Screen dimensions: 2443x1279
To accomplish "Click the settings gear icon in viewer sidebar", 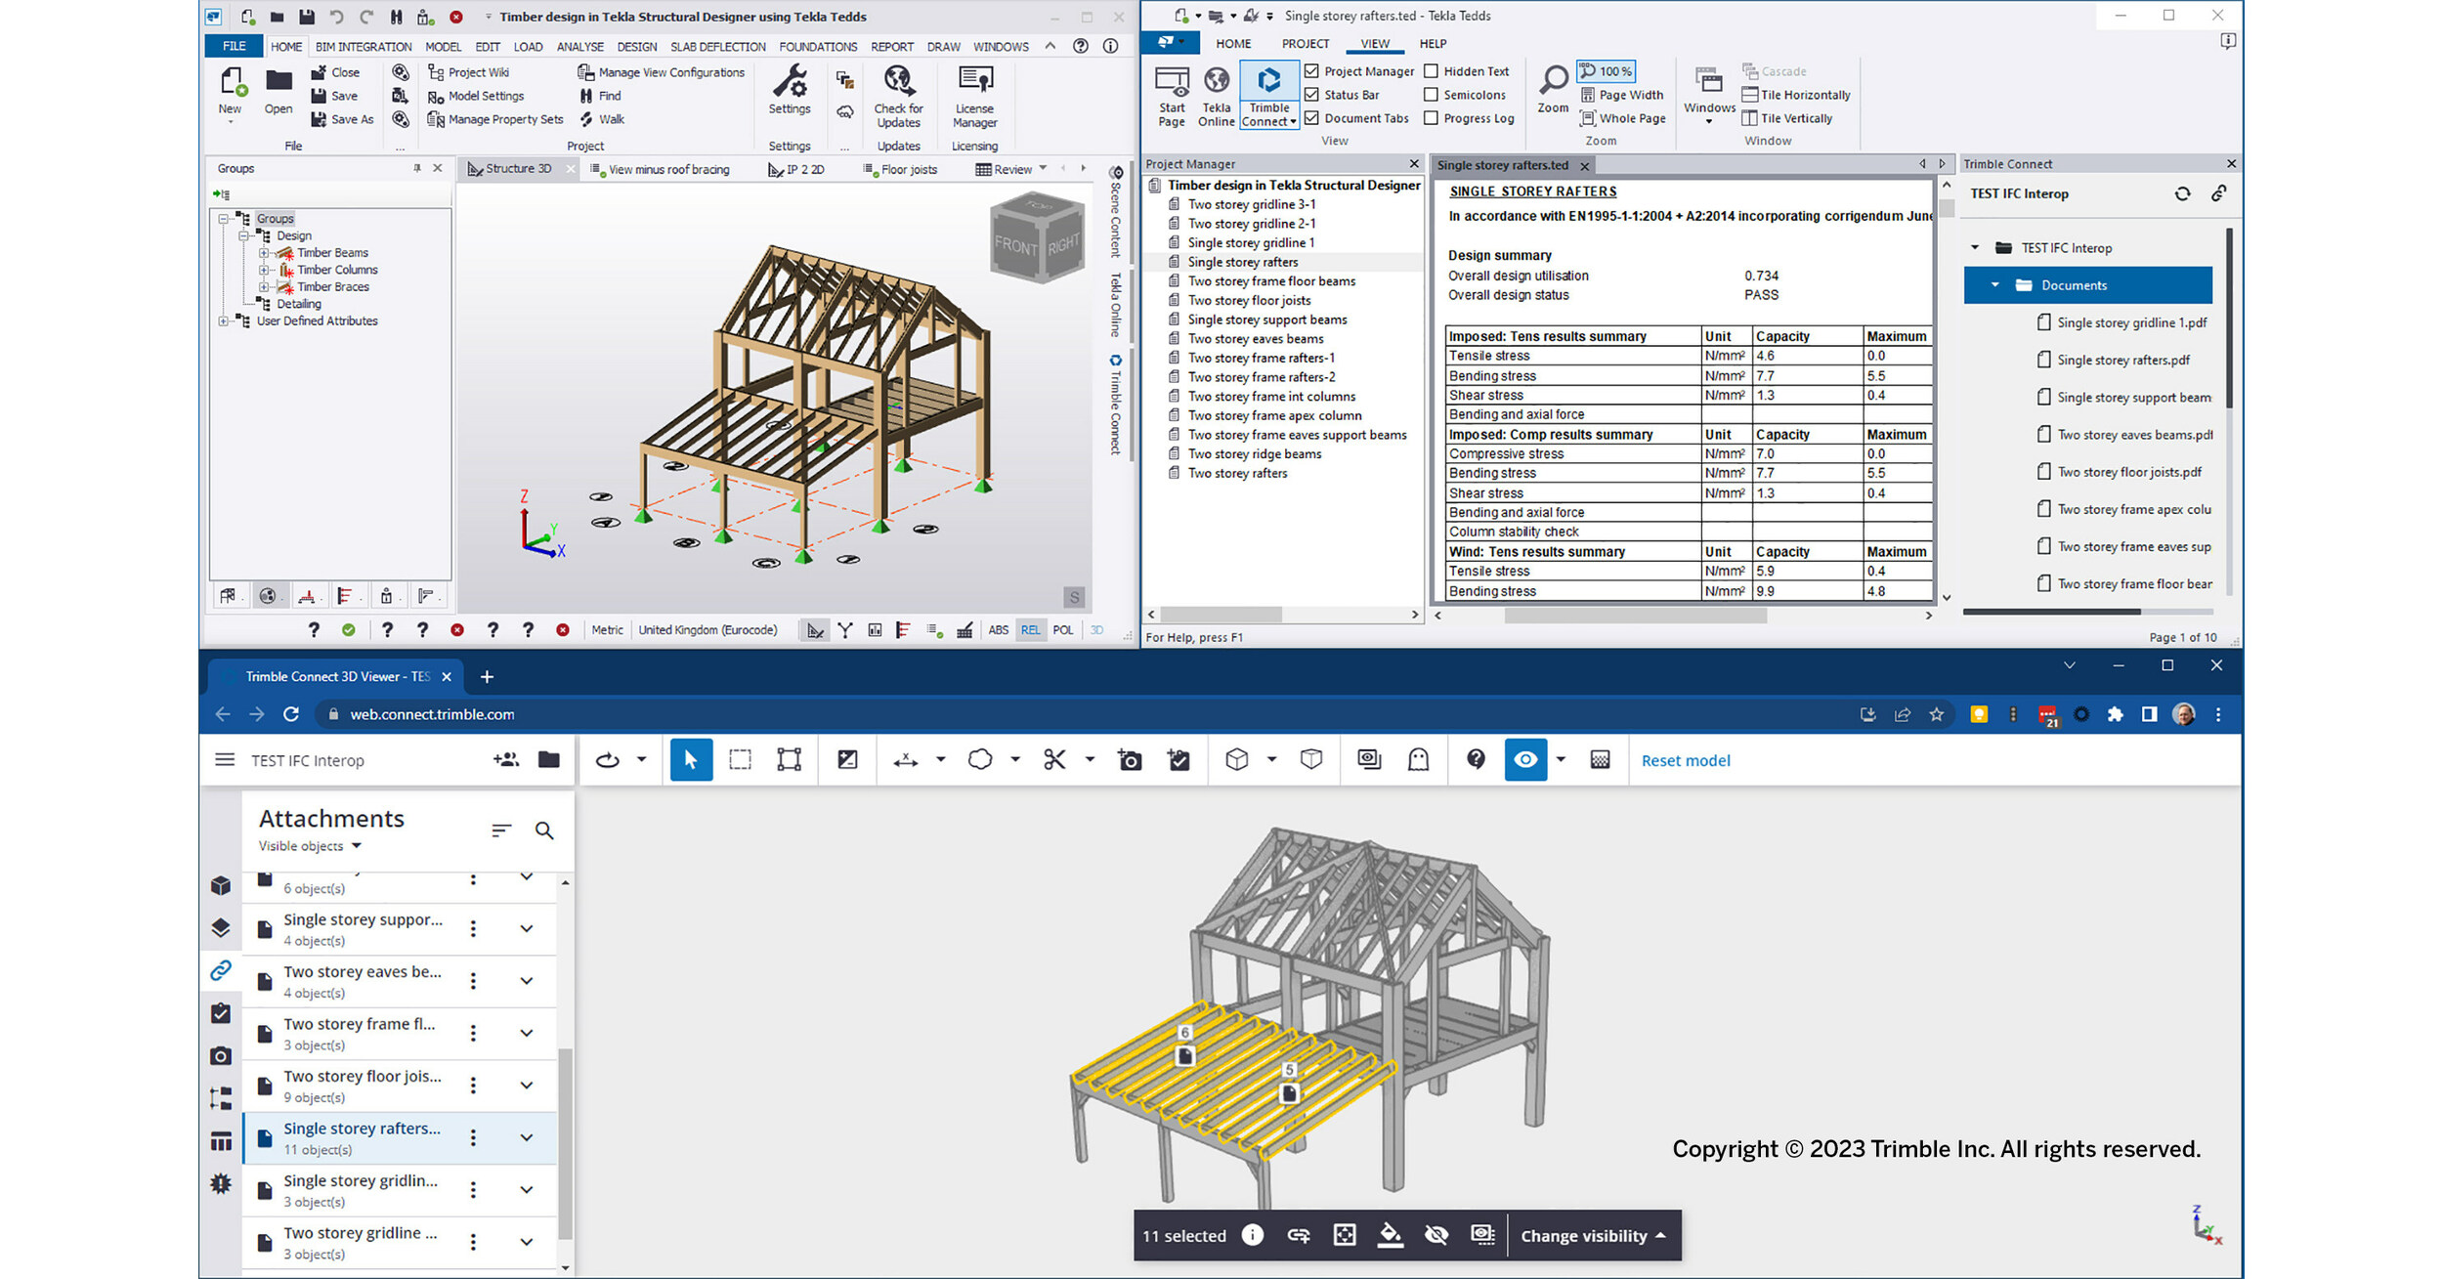I will [221, 1183].
